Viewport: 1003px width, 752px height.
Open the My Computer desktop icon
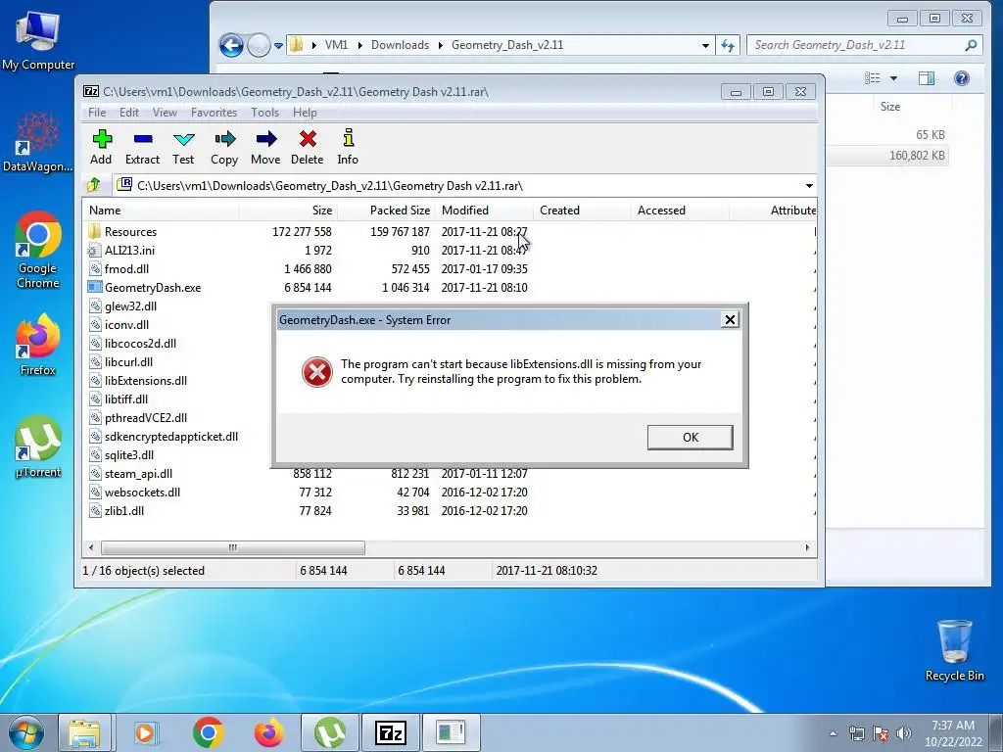(x=38, y=41)
